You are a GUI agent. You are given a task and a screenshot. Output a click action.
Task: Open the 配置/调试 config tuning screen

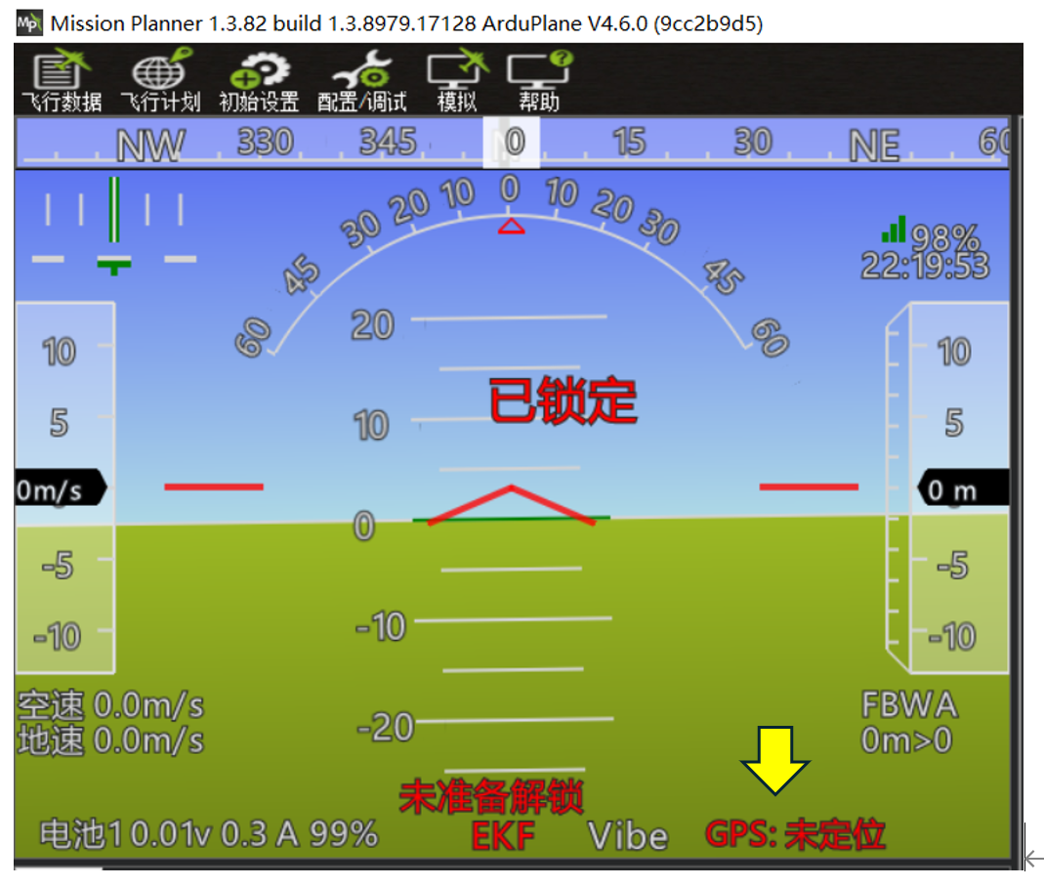(361, 82)
